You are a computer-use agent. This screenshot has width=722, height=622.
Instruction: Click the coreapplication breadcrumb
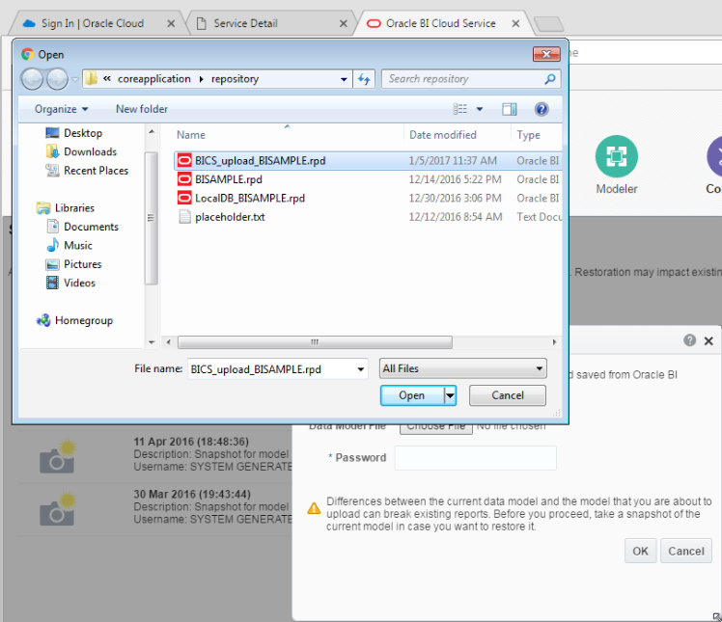click(153, 79)
